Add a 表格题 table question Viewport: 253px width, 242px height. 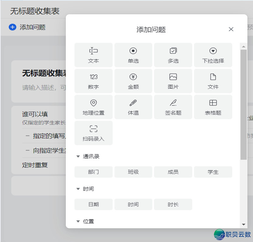pyautogui.click(x=213, y=107)
